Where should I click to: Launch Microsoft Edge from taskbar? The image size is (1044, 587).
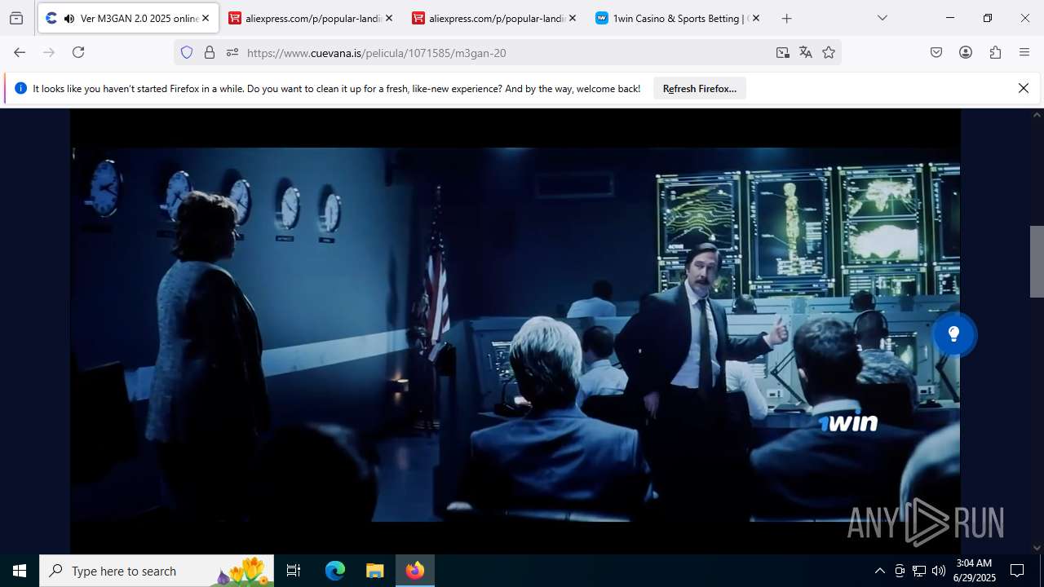[x=335, y=571]
